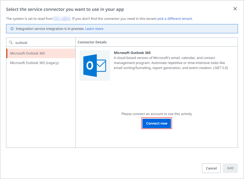Click the search field containing outlook
This screenshot has height=179, width=244.
click(x=41, y=43)
